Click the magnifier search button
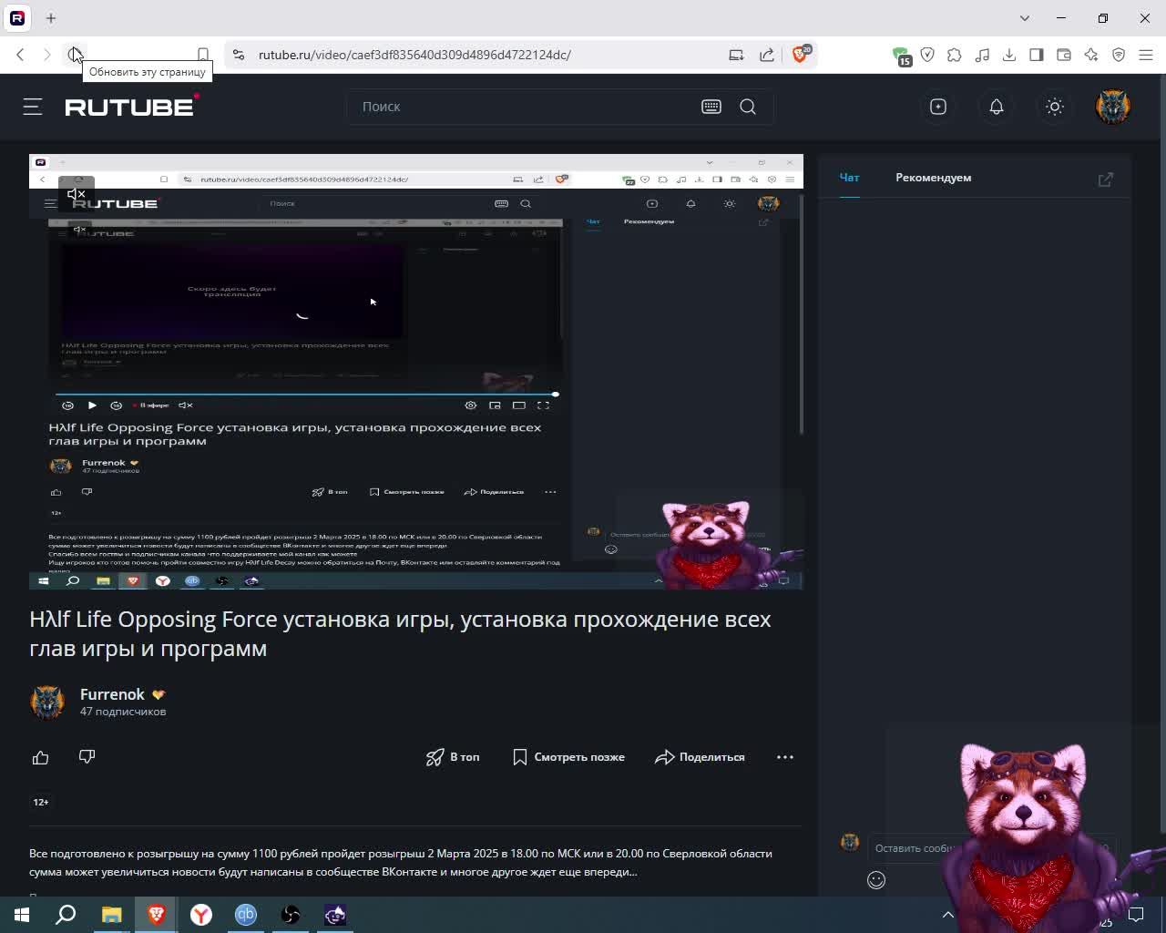The image size is (1166, 933). tap(748, 107)
